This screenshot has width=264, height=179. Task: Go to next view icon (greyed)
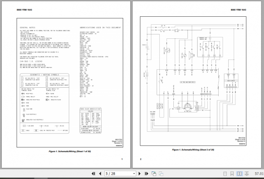pos(161,174)
